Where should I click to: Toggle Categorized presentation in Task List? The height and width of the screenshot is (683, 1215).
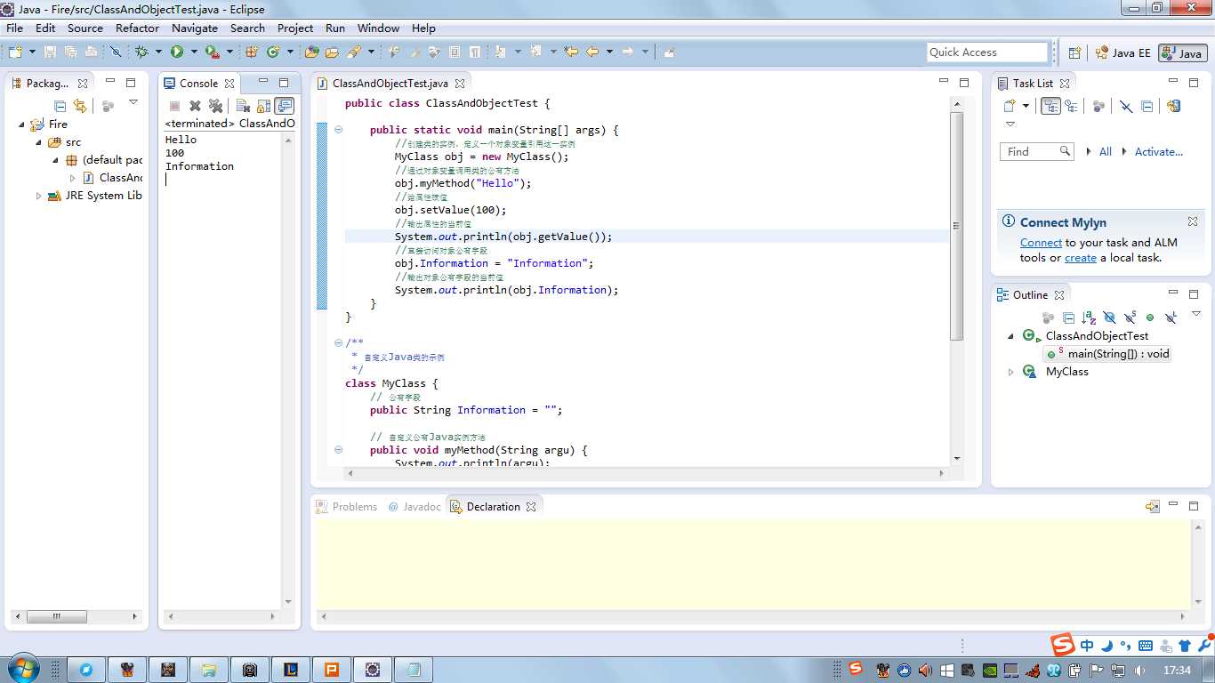pos(1051,106)
